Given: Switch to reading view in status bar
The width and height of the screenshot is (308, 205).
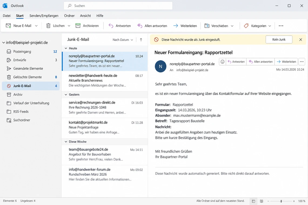Looking at the screenshot, I should point(262,201).
